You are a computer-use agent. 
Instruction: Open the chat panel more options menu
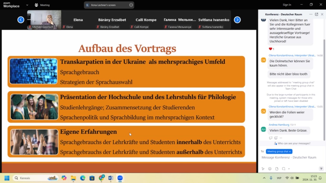click(311, 14)
